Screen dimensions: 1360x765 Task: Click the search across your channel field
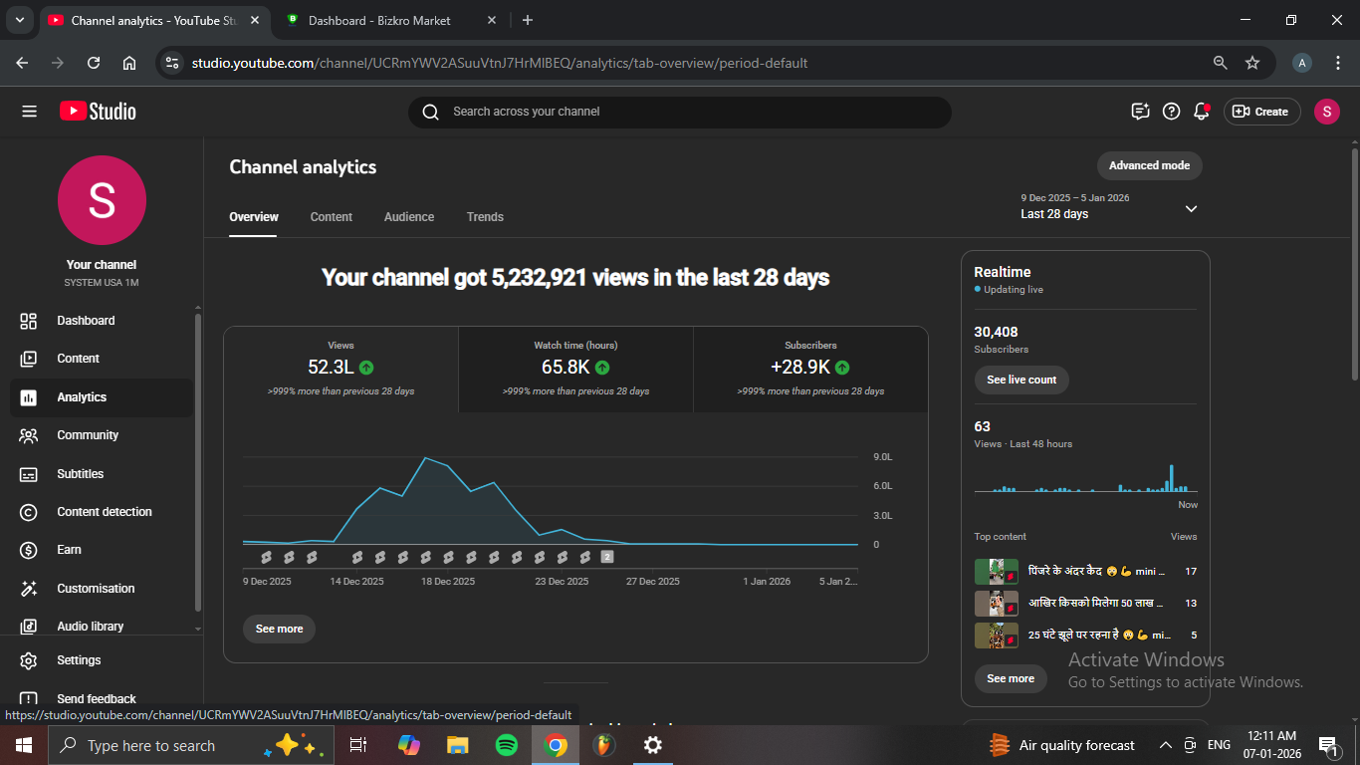click(x=679, y=112)
